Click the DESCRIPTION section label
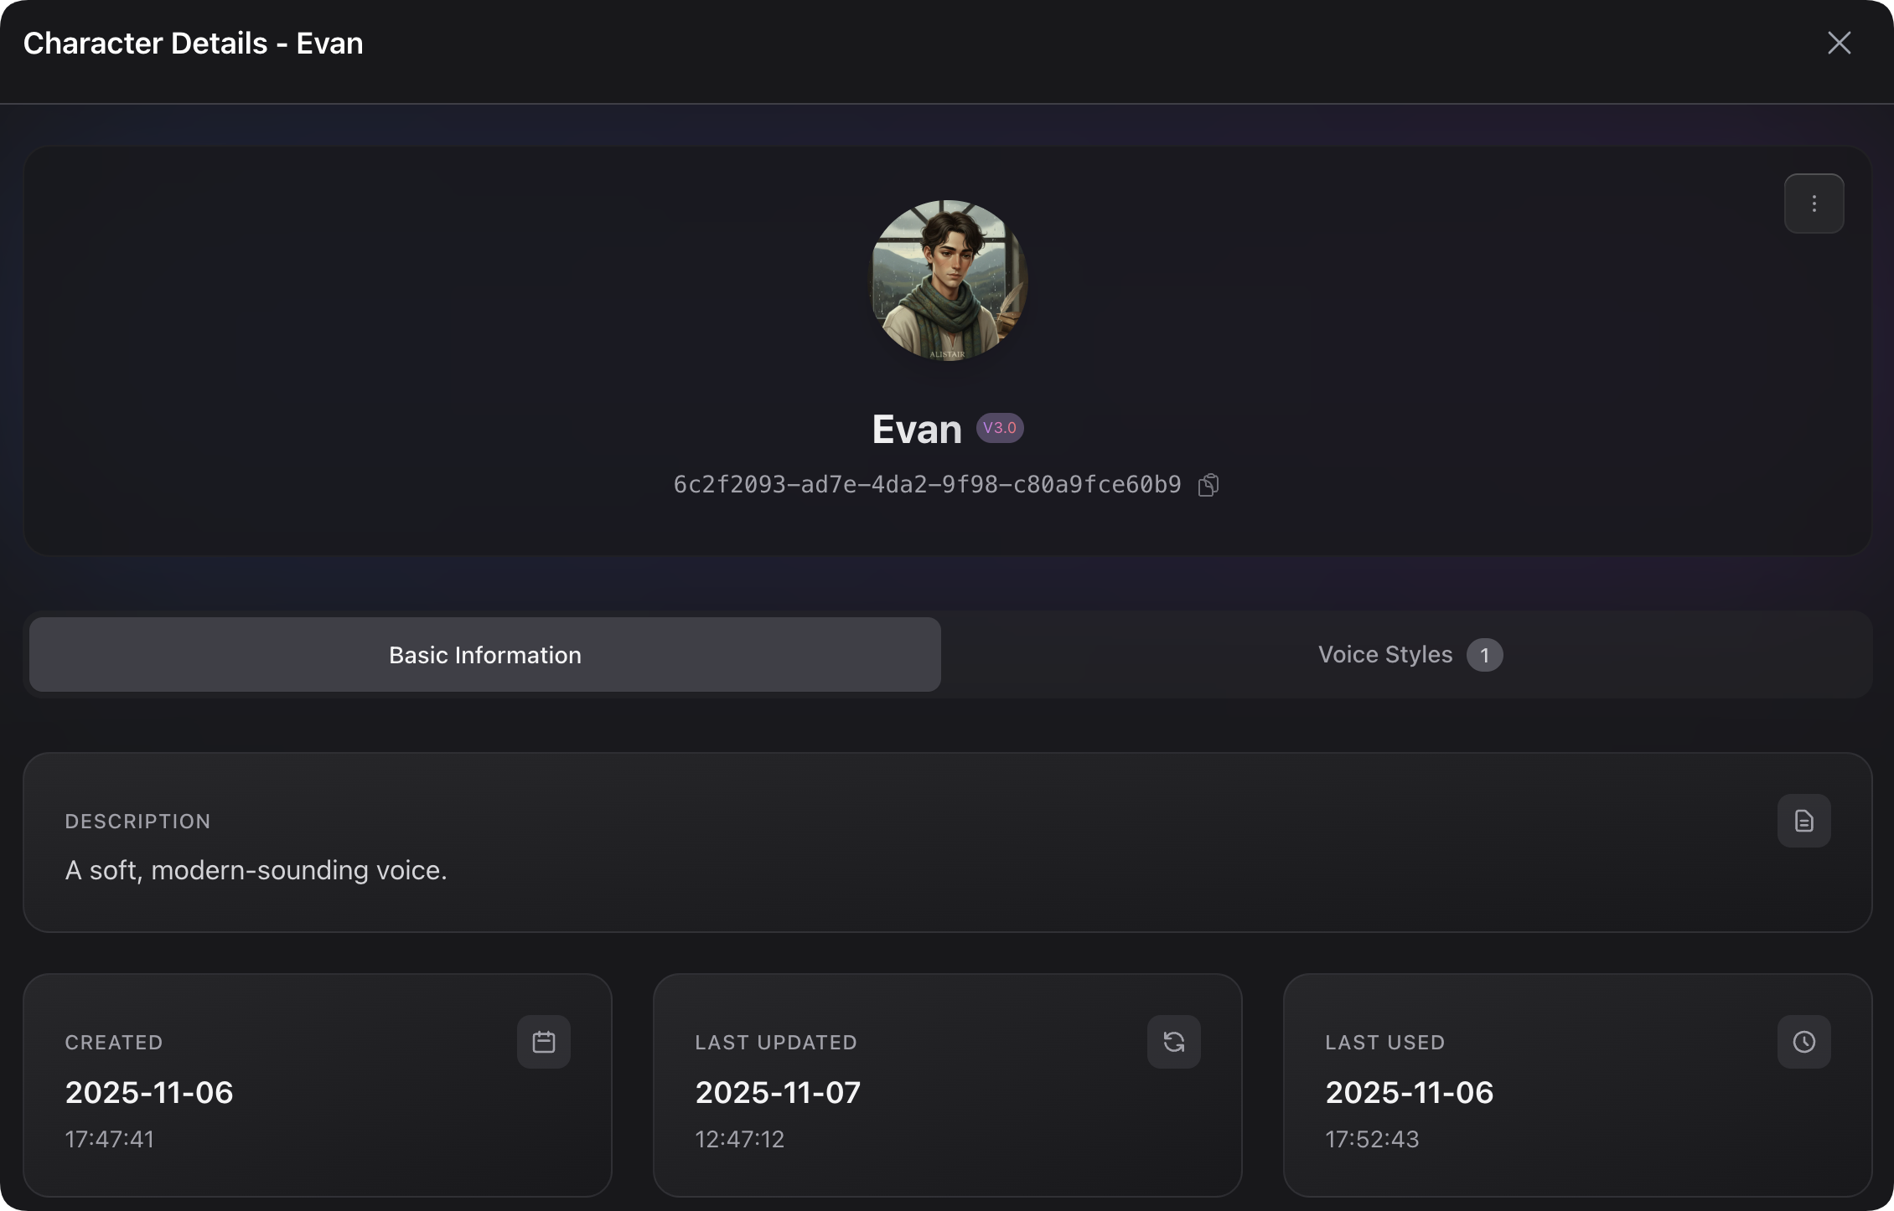 (x=137, y=822)
